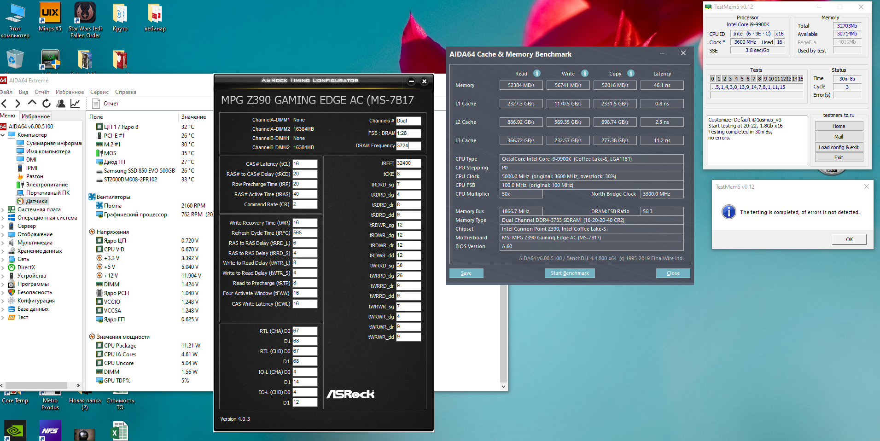Click the DRAM Frequency field in Timing Configurator
Image resolution: width=880 pixels, height=441 pixels.
click(x=408, y=145)
